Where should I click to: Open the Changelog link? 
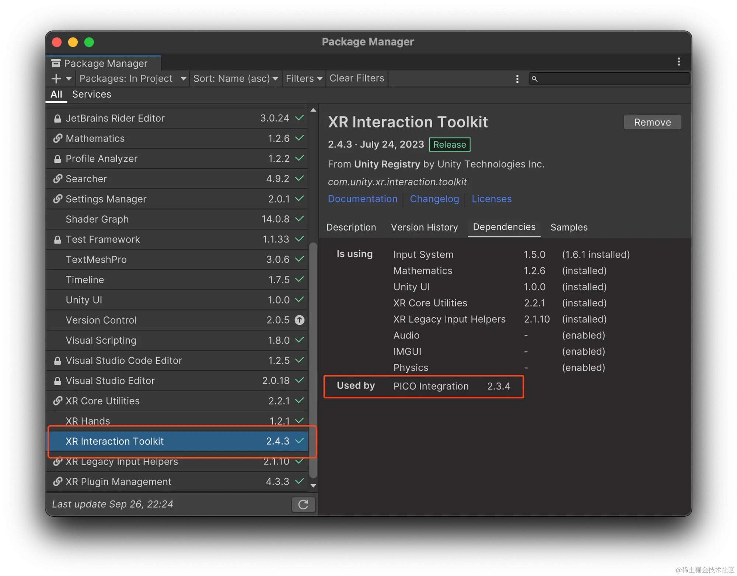434,199
